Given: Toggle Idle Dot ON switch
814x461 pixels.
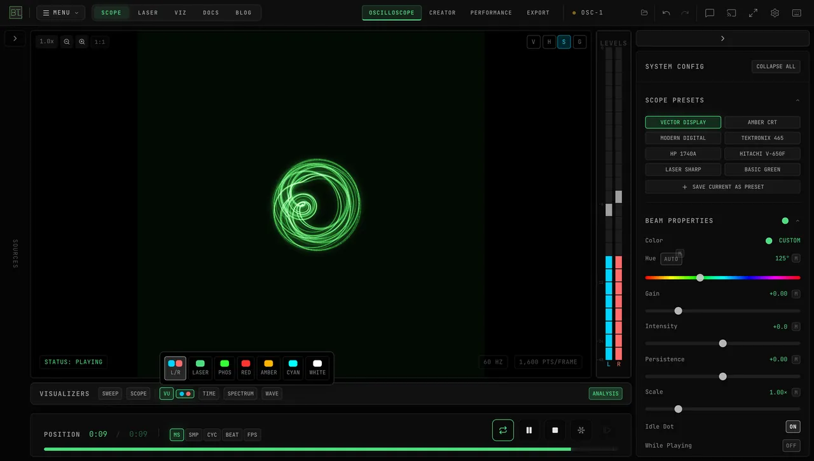Looking at the screenshot, I should (793, 427).
